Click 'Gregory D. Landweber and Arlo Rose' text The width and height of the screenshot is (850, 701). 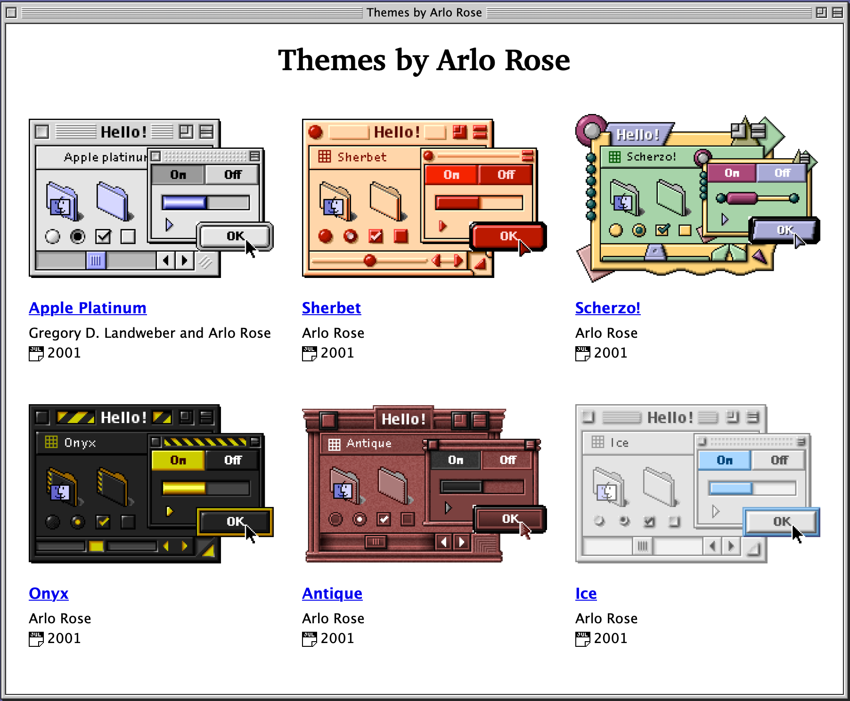150,333
